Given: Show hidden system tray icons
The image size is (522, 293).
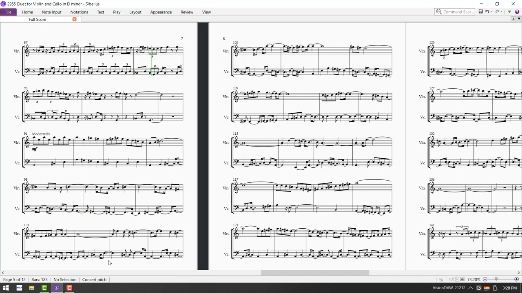Looking at the screenshot, I should (x=470, y=288).
